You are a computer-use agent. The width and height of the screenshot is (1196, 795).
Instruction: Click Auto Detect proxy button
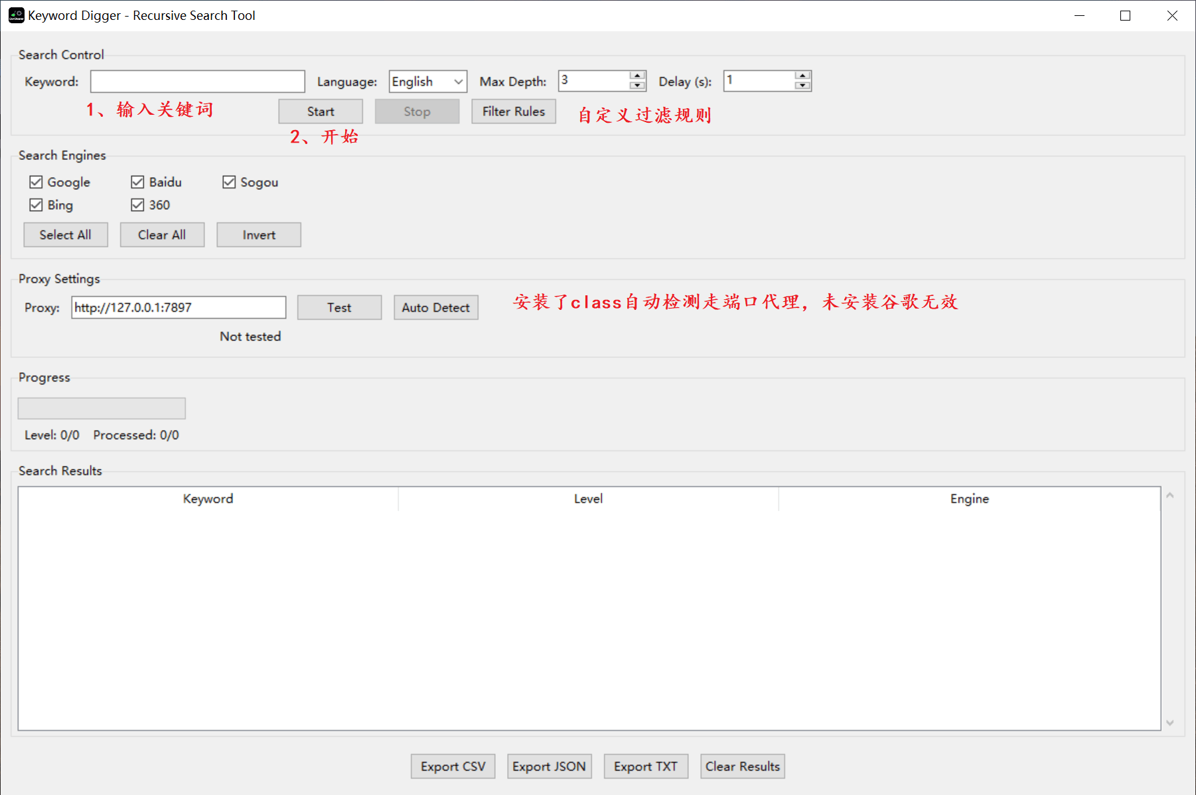[x=435, y=307]
